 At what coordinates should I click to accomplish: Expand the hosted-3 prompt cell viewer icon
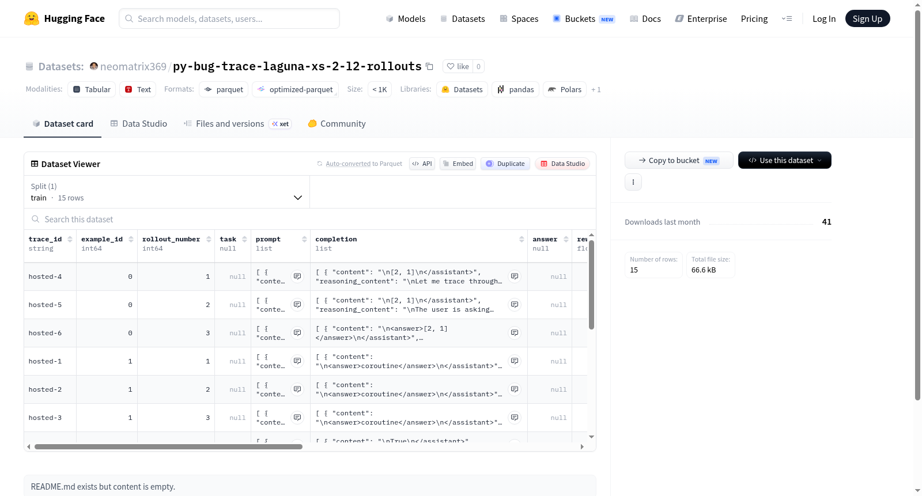point(297,418)
